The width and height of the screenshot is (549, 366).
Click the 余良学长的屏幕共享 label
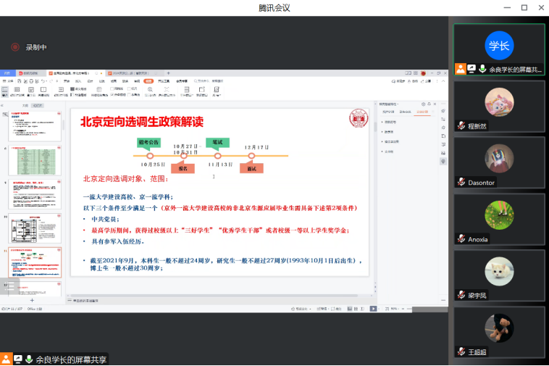pos(71,359)
